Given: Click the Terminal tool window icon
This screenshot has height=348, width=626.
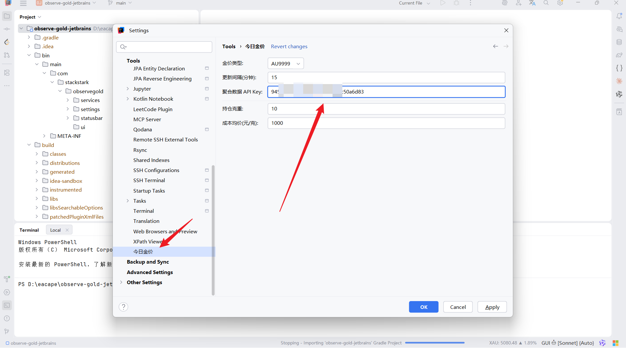Looking at the screenshot, I should pos(7,305).
